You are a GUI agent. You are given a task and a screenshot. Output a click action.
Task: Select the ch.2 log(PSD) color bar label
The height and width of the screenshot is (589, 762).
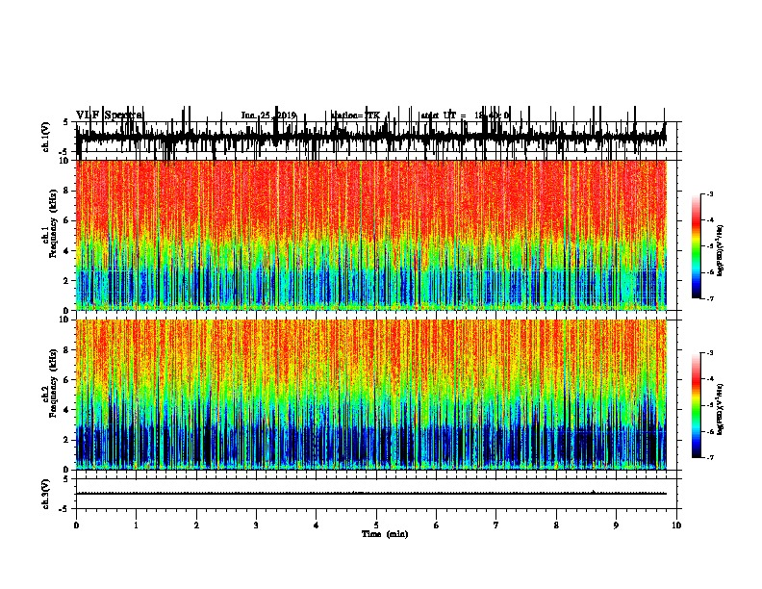click(721, 409)
